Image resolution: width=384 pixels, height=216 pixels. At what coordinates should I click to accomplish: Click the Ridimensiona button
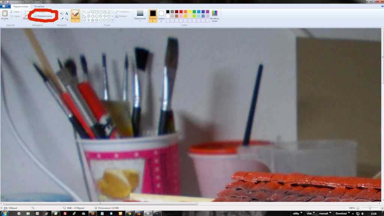[x=43, y=16]
